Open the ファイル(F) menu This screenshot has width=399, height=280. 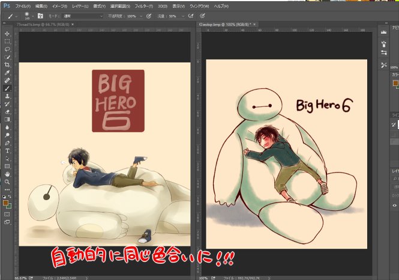coord(23,6)
